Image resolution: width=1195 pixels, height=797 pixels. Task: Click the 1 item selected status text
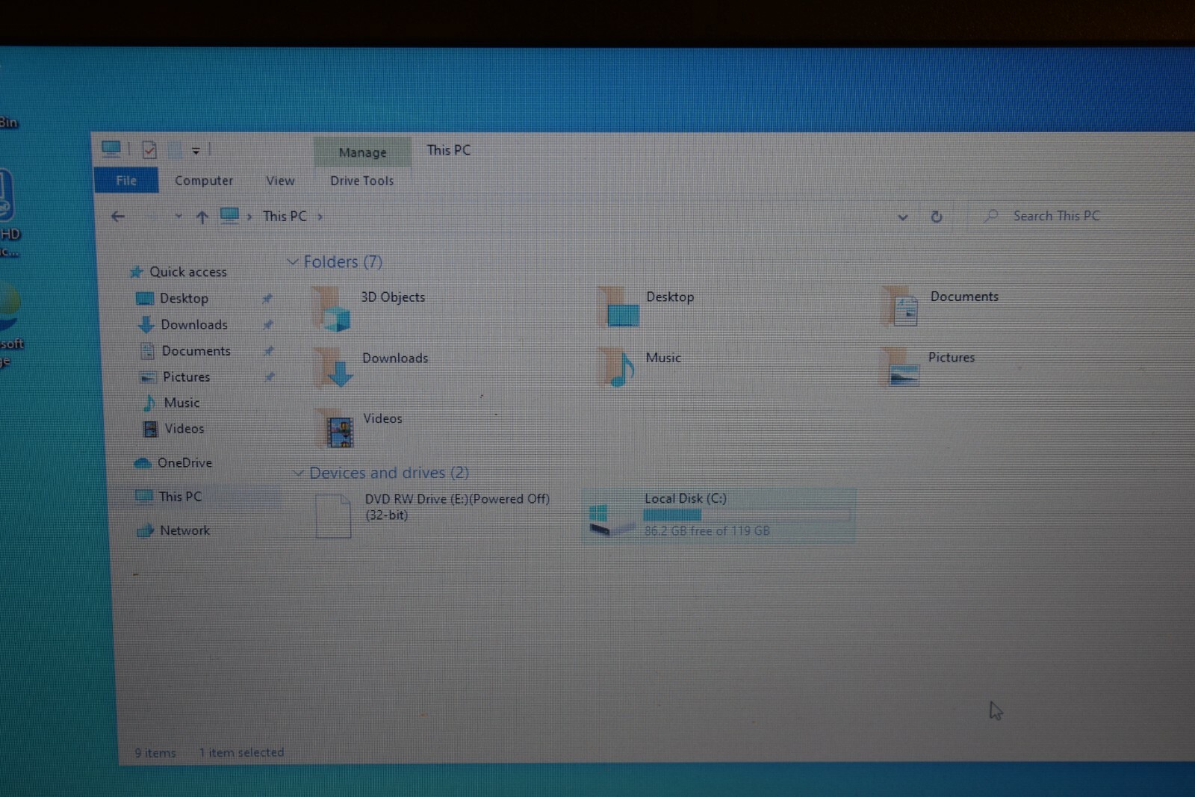pos(241,752)
